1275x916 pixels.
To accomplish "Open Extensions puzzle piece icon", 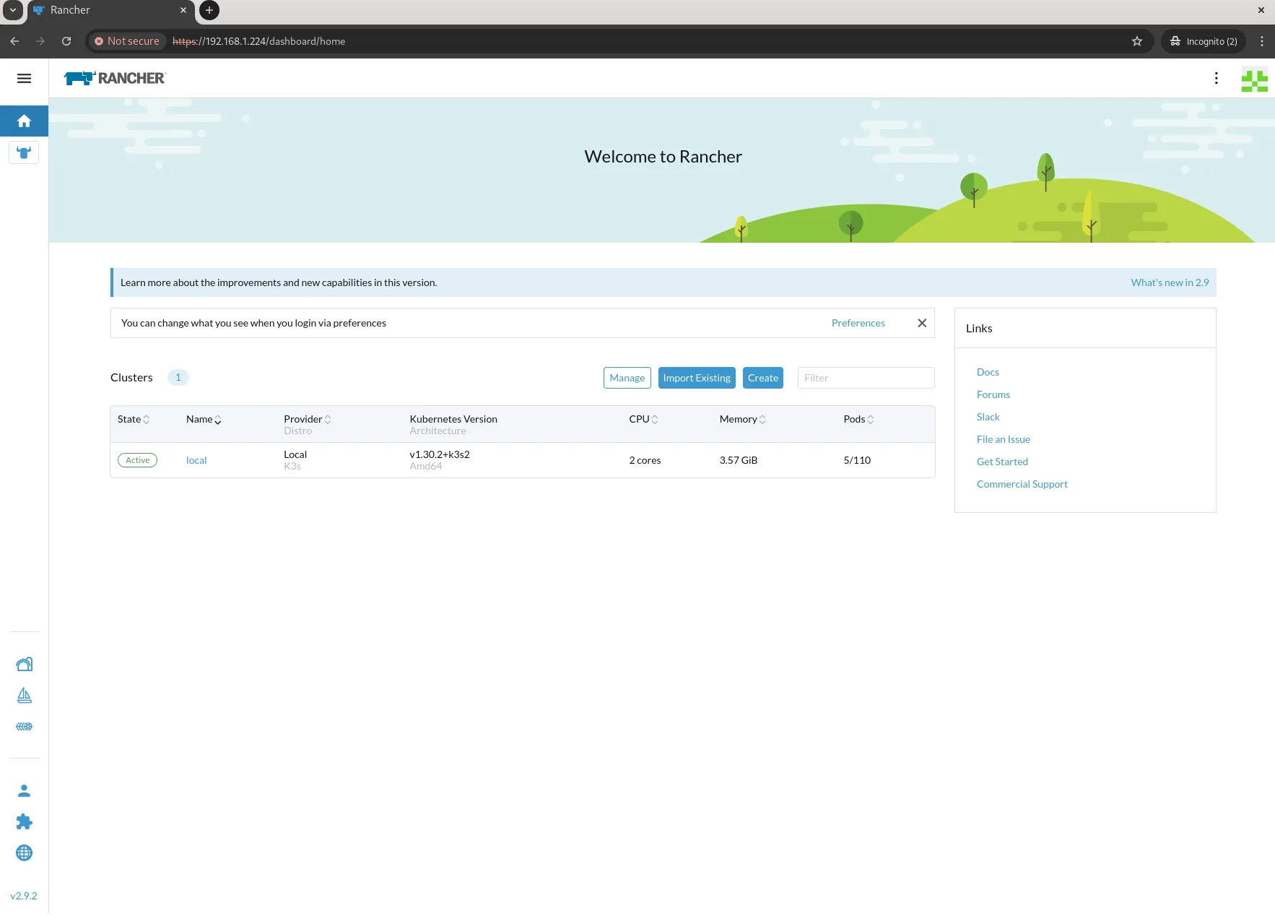I will 24,821.
